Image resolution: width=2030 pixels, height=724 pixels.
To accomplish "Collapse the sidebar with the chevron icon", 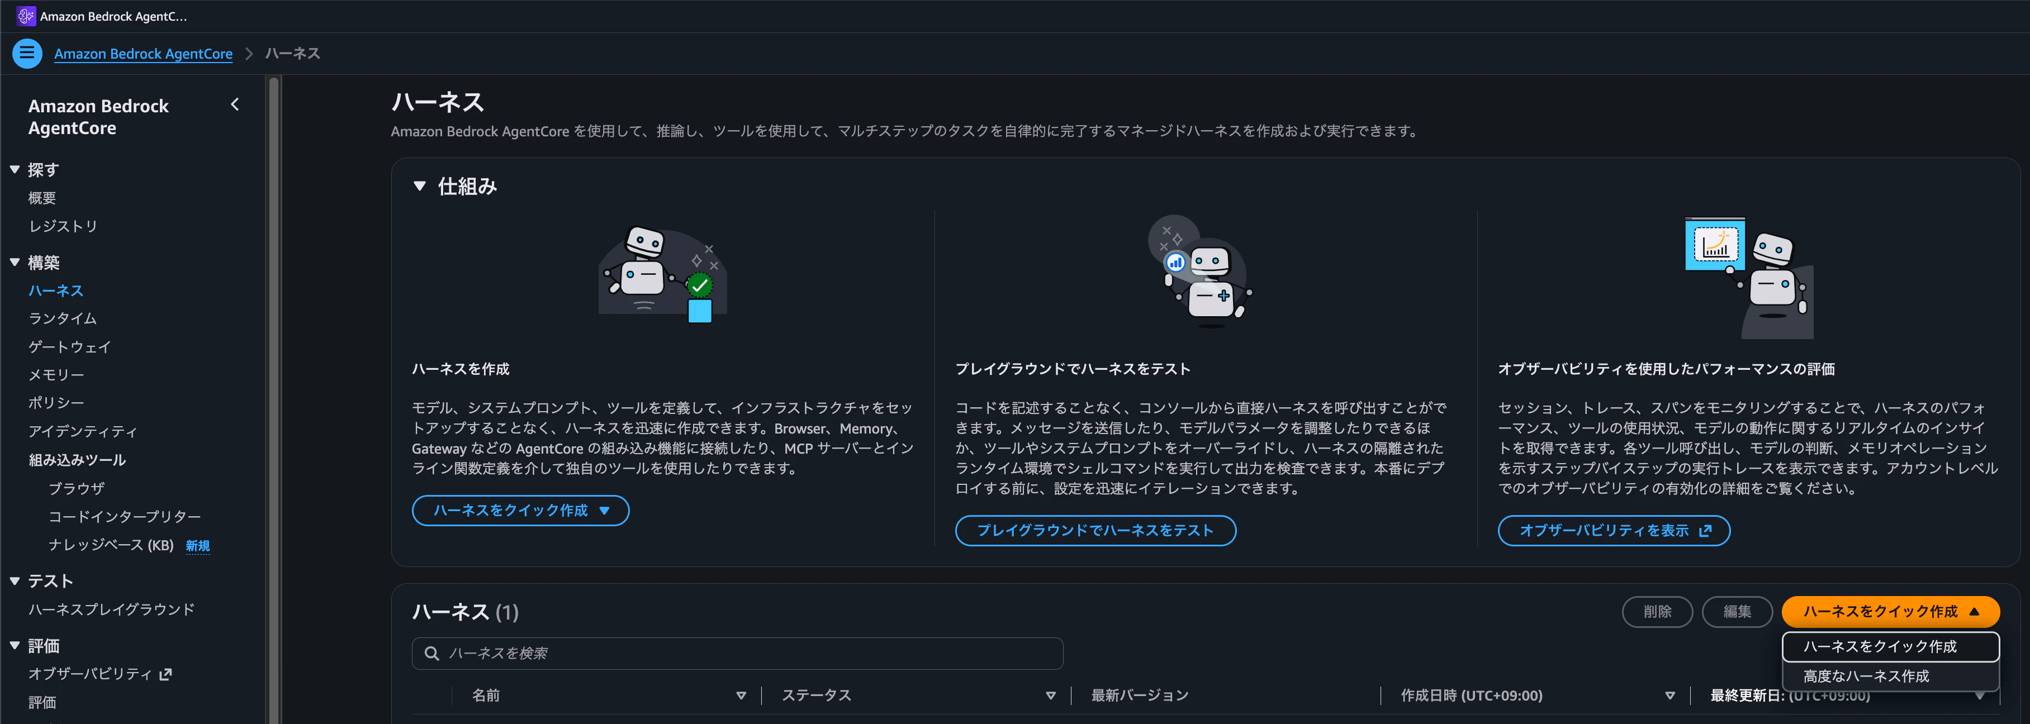I will click(x=235, y=105).
